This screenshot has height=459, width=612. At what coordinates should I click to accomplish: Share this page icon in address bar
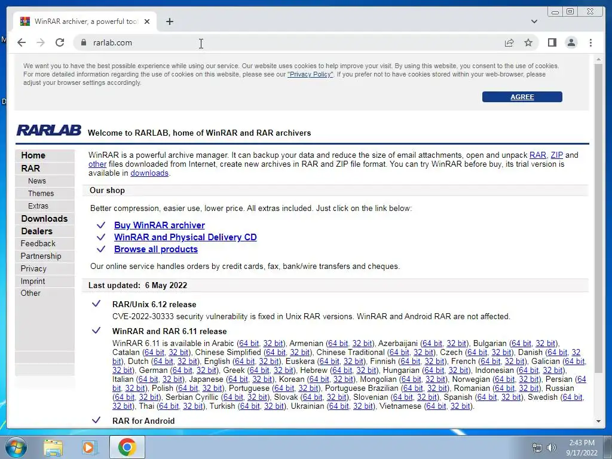tap(509, 42)
